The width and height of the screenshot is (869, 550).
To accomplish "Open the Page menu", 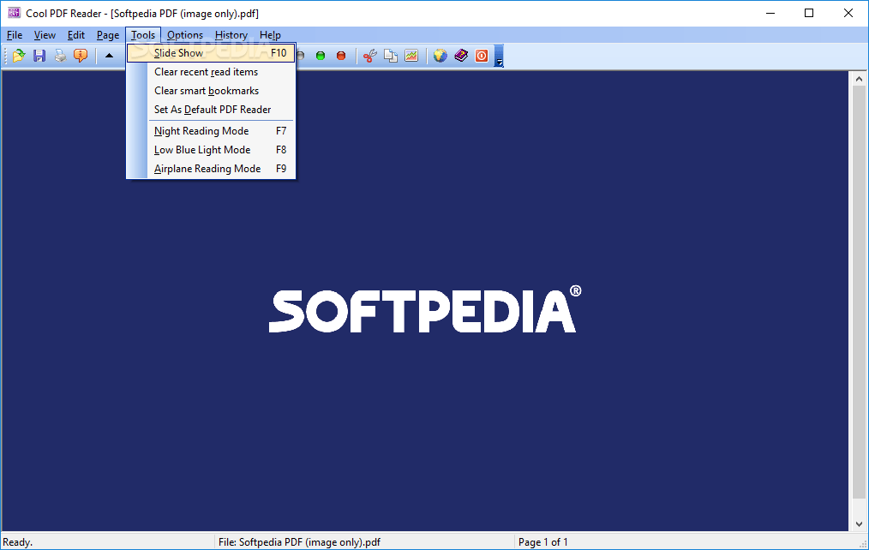I will click(x=107, y=35).
